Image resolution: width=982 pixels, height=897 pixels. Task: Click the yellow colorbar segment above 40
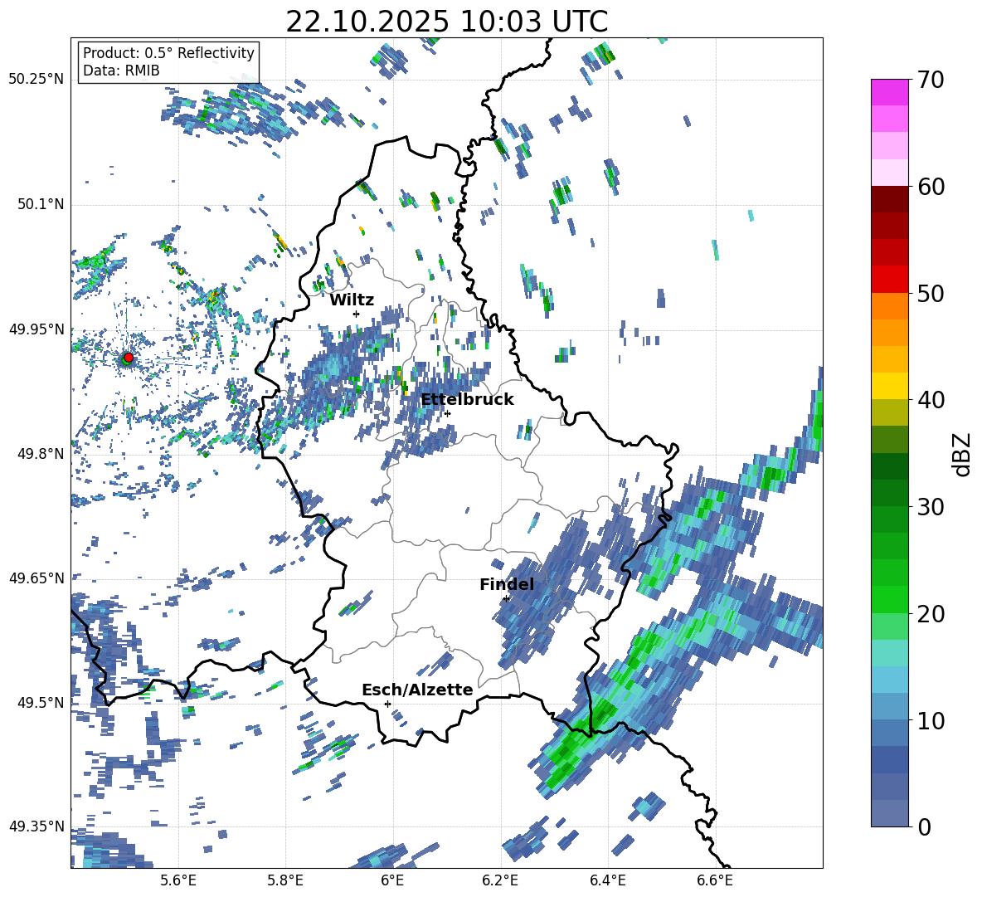(x=889, y=386)
